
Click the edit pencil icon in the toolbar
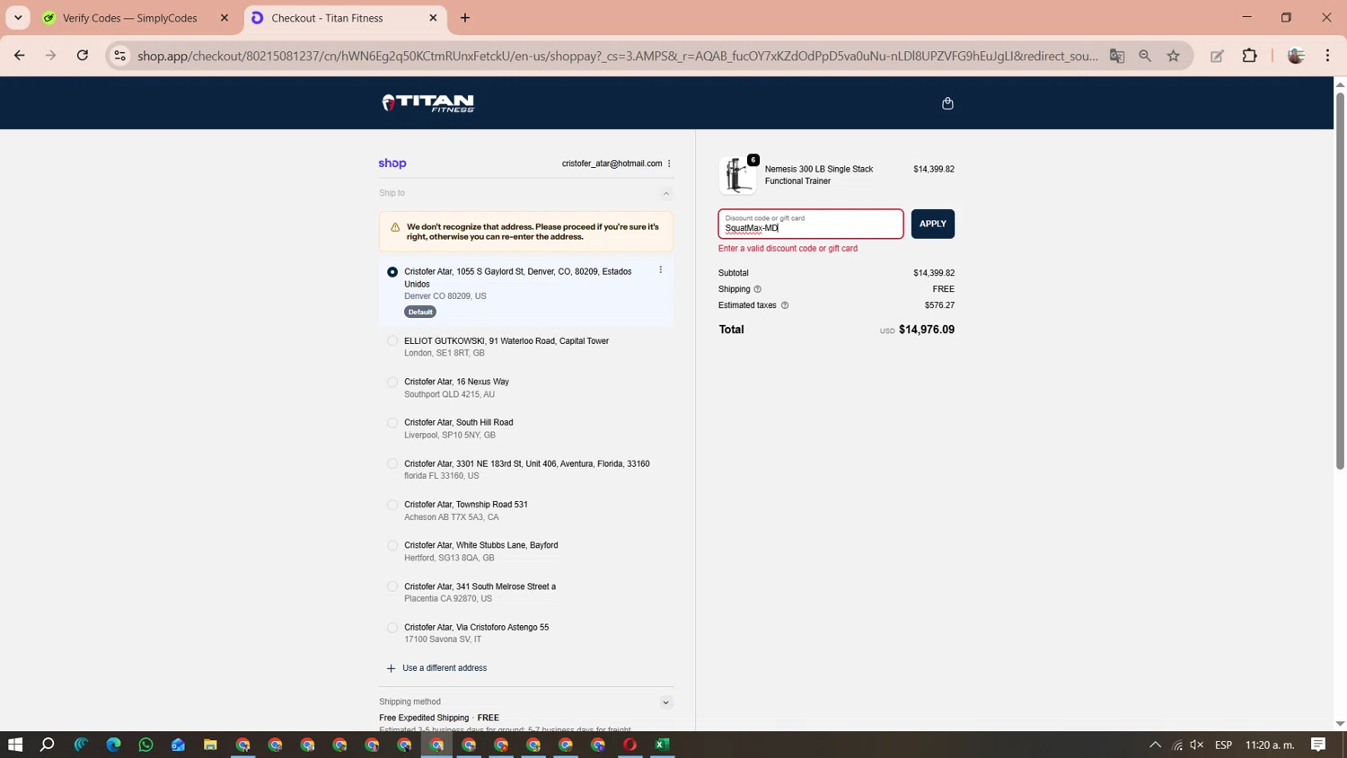coord(1218,56)
